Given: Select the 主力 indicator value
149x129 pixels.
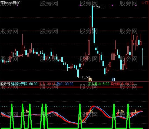Looking at the screenshot, I should point(47,84).
